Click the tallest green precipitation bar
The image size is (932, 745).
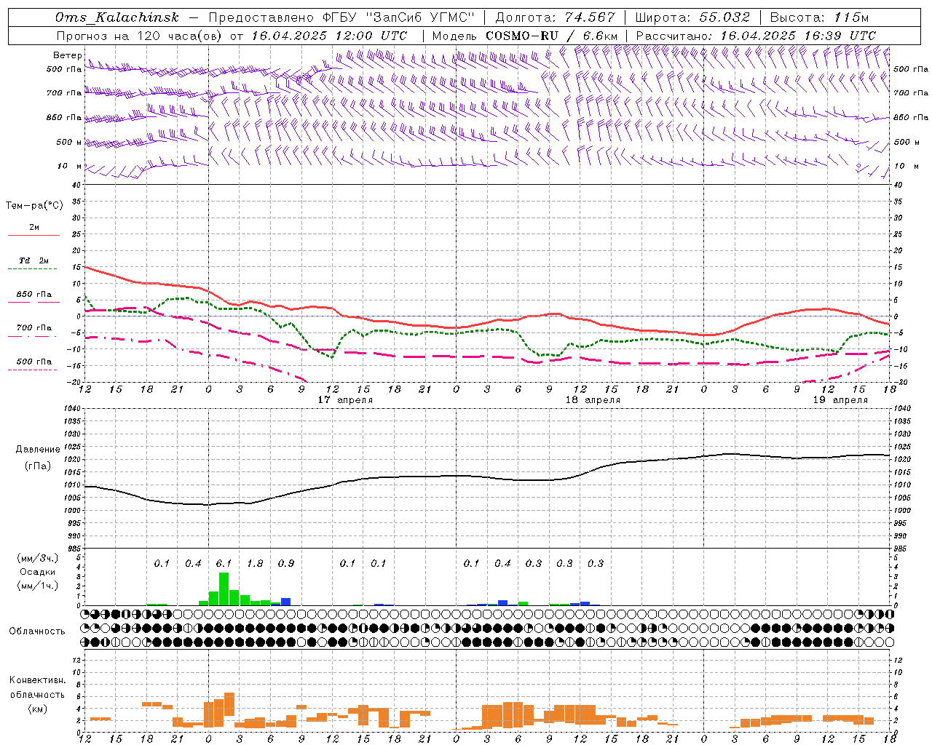coord(224,589)
